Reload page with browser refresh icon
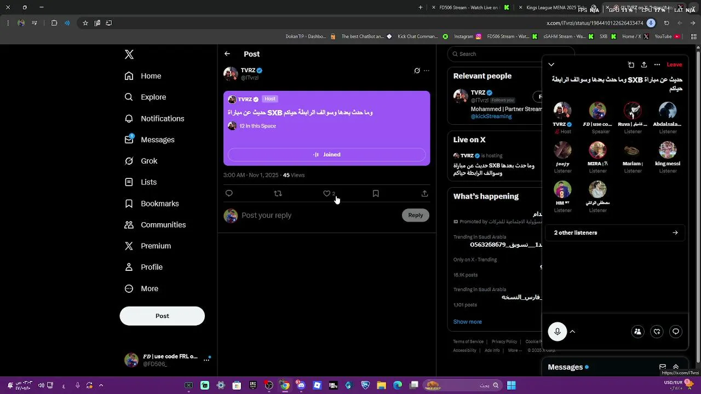Image resolution: width=701 pixels, height=394 pixels. 666,23
